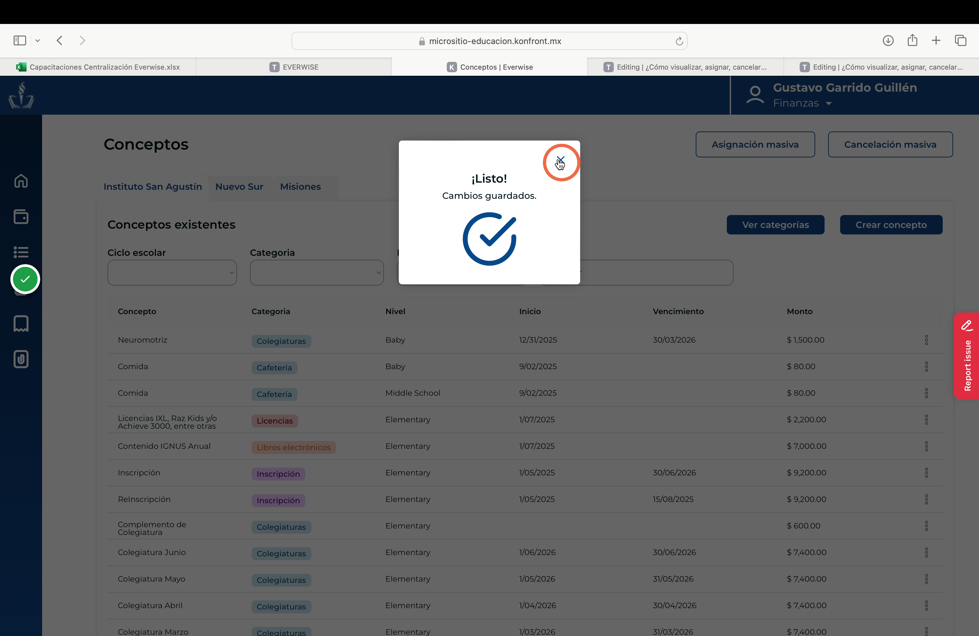Click the green checkmark sidebar icon
The height and width of the screenshot is (636, 979).
click(x=25, y=279)
